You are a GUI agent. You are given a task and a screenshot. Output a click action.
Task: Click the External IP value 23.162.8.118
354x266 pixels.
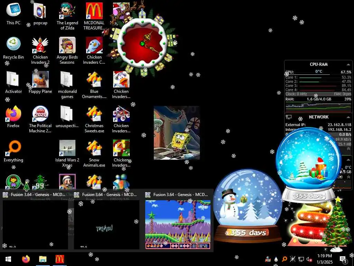339,125
